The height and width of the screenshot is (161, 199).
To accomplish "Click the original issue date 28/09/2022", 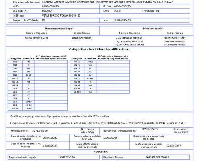I will point(50,138).
